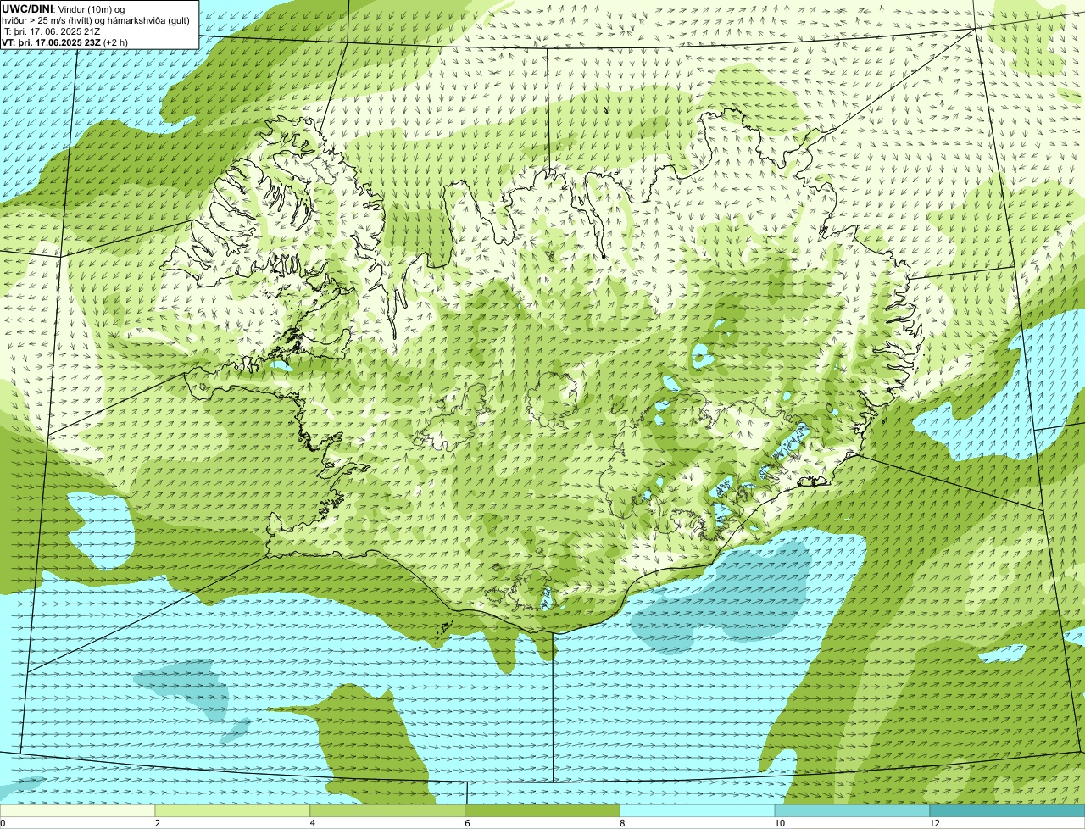Image resolution: width=1085 pixels, height=829 pixels.
Task: Click the legend label '4'
Action: [x=313, y=823]
